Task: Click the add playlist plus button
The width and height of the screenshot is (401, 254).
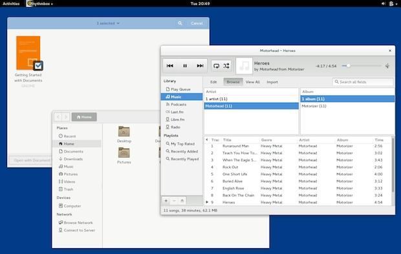Action: coord(166,201)
